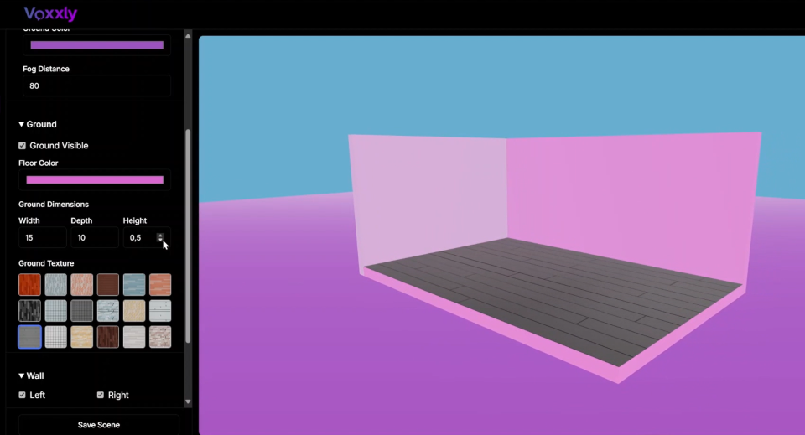Open the purple Ground Color picker bar

[97, 45]
